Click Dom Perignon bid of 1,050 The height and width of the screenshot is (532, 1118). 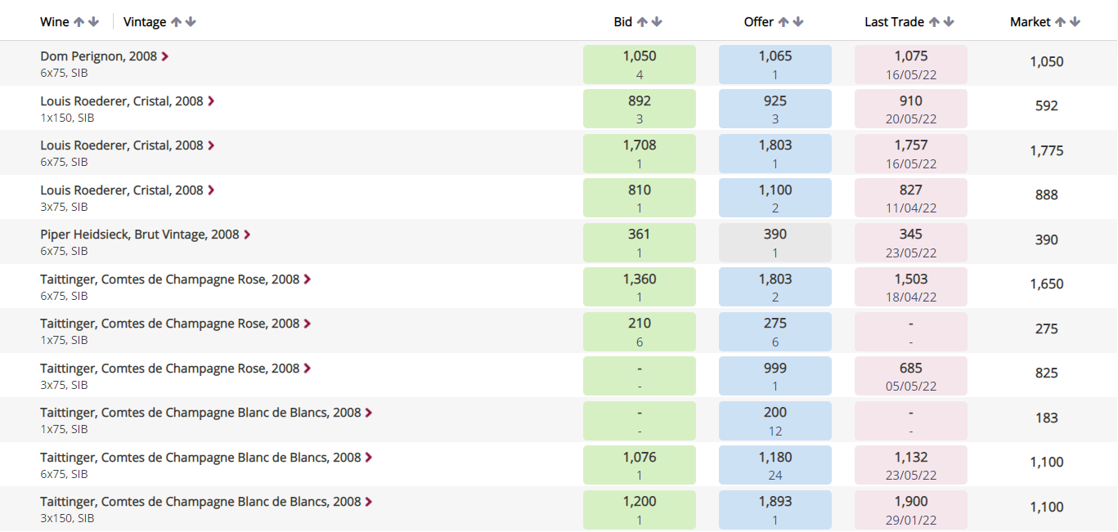640,65
